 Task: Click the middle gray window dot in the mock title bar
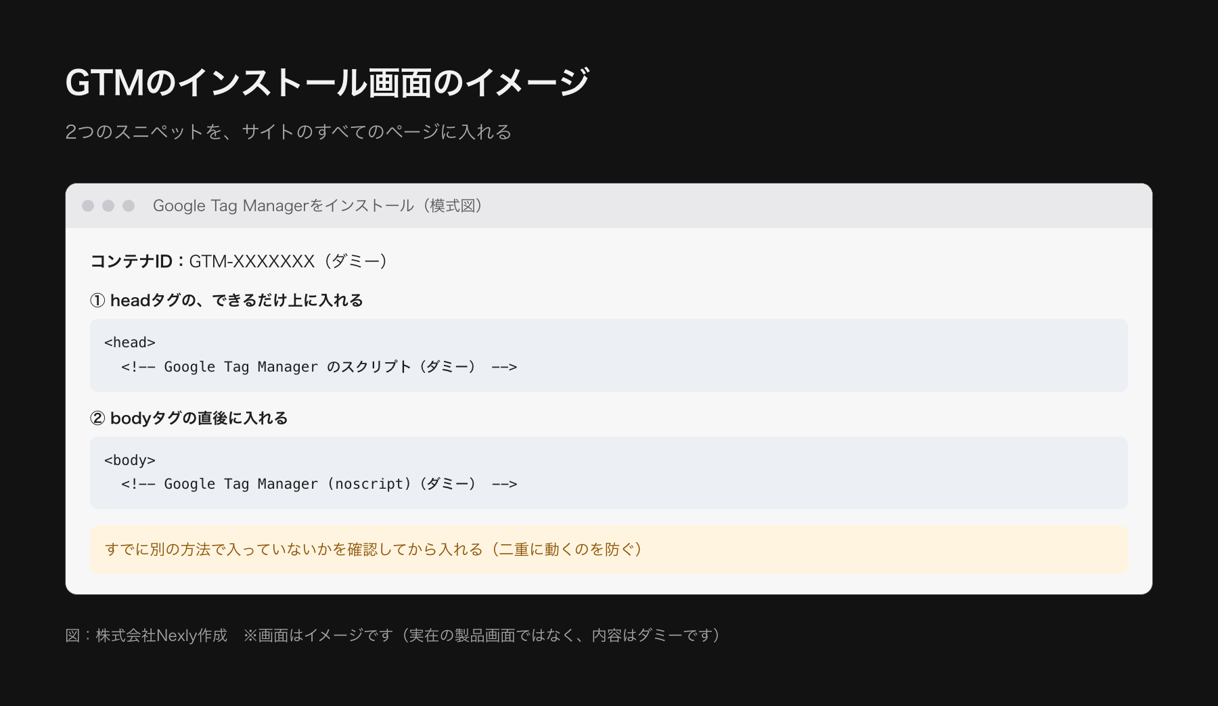[x=108, y=206]
